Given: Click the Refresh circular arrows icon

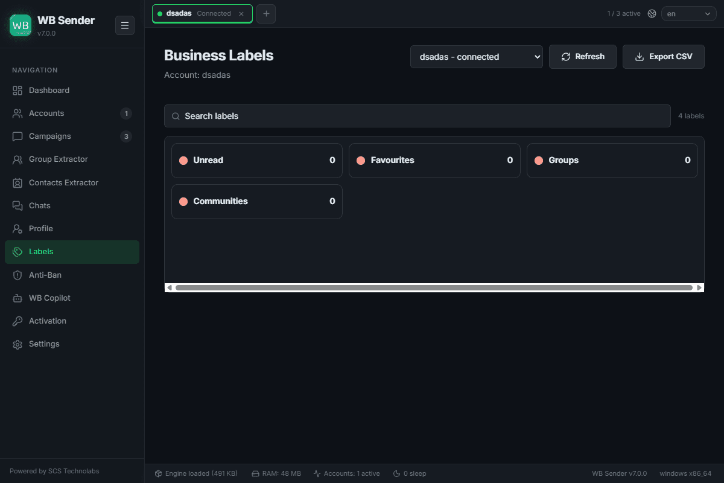Looking at the screenshot, I should click(x=566, y=57).
